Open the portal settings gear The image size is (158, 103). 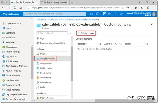point(109,14)
